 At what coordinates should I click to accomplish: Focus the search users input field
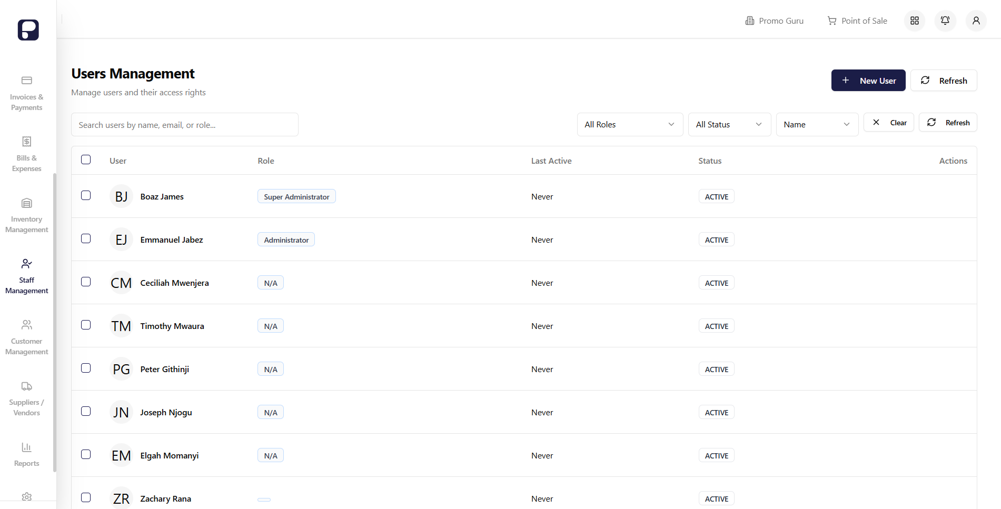click(185, 125)
